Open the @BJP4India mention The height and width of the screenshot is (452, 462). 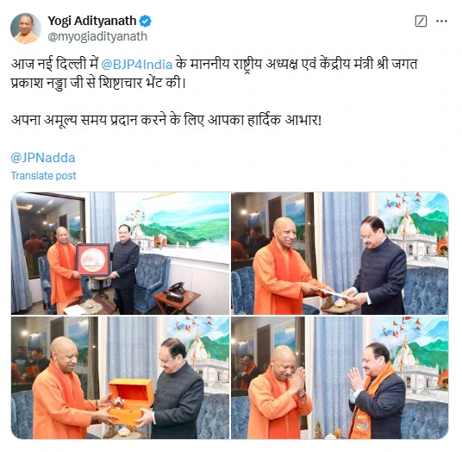(137, 65)
